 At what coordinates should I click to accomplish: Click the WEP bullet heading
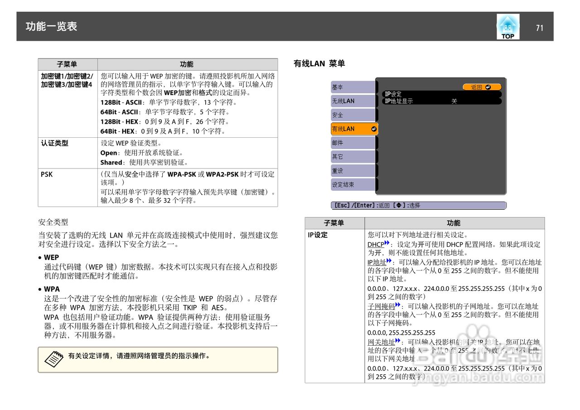tap(51, 258)
